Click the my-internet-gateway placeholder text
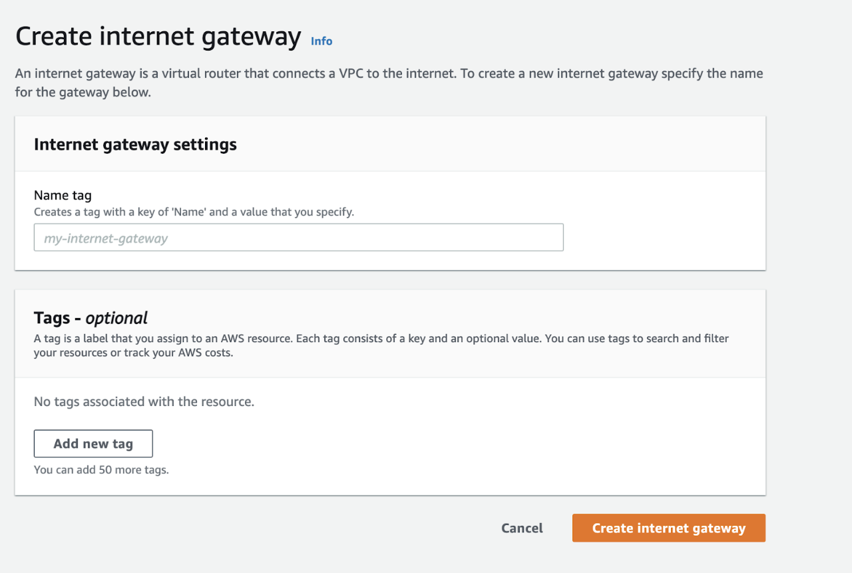852x573 pixels. click(106, 238)
